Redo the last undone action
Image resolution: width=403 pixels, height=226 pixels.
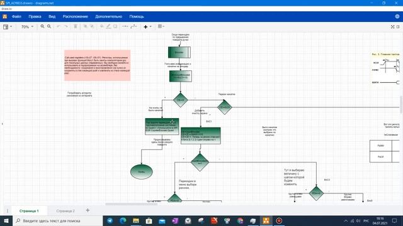pyautogui.click(x=66, y=26)
